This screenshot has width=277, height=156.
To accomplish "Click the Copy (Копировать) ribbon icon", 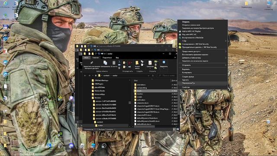I will [105, 63].
